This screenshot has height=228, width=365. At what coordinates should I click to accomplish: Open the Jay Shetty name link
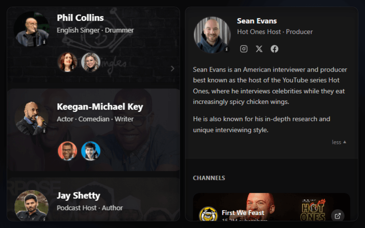tap(78, 196)
